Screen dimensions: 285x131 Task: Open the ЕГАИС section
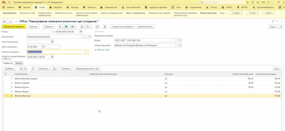226,8
